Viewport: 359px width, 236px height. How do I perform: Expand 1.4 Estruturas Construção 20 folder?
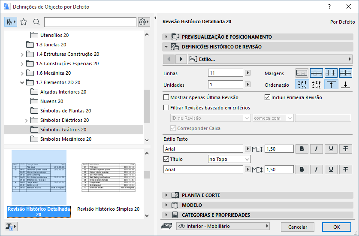point(22,54)
